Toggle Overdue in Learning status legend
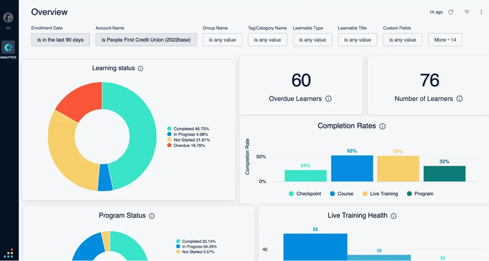The height and width of the screenshot is (261, 489). pyautogui.click(x=186, y=146)
